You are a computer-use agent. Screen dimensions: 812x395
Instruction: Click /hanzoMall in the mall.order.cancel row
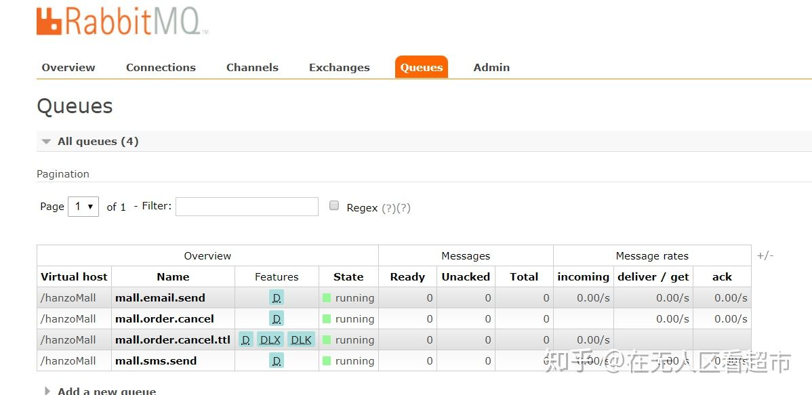click(x=68, y=319)
